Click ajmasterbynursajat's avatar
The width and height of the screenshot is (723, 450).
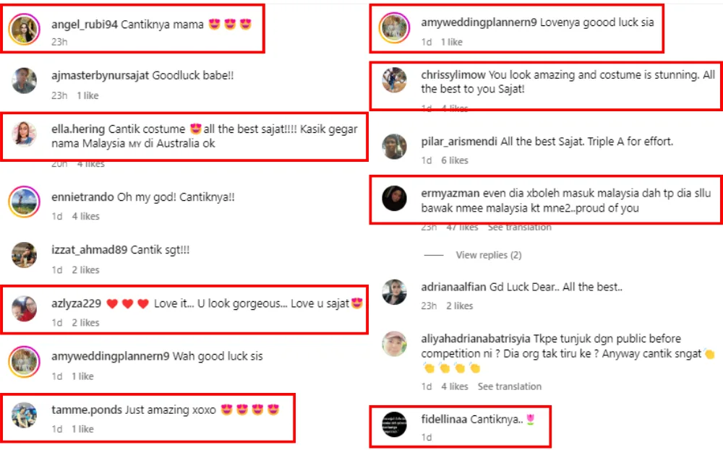pyautogui.click(x=24, y=81)
